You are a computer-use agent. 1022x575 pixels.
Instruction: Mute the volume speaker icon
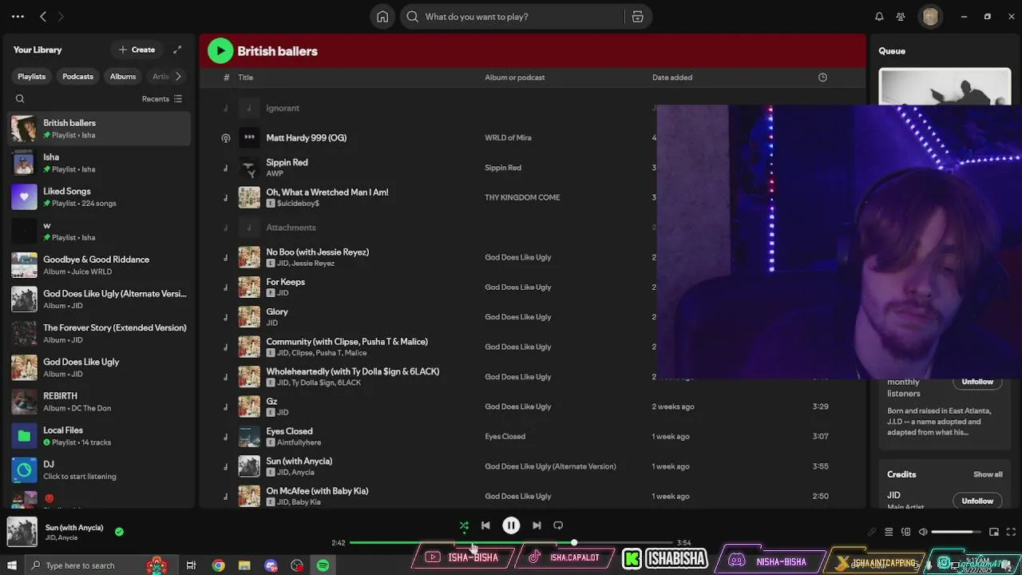pyautogui.click(x=923, y=532)
